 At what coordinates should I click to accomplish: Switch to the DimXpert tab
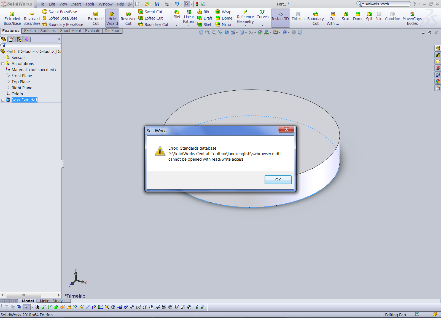pos(112,31)
